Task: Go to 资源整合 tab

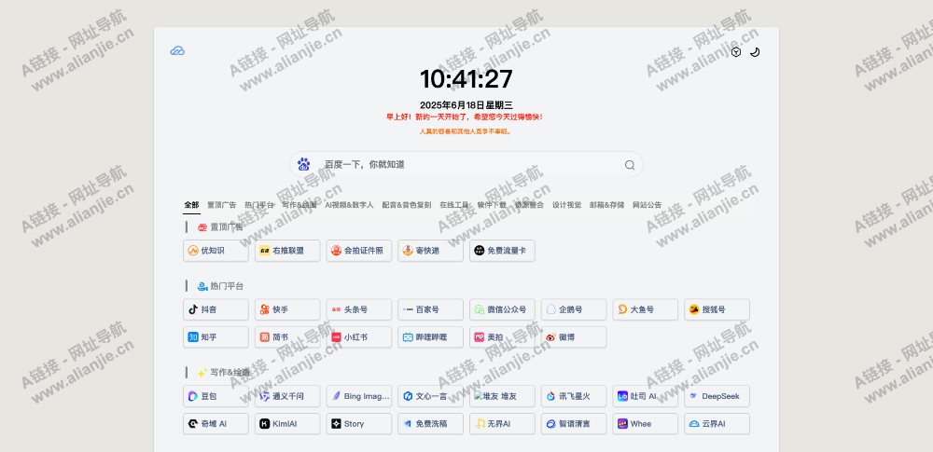Action: coord(529,205)
